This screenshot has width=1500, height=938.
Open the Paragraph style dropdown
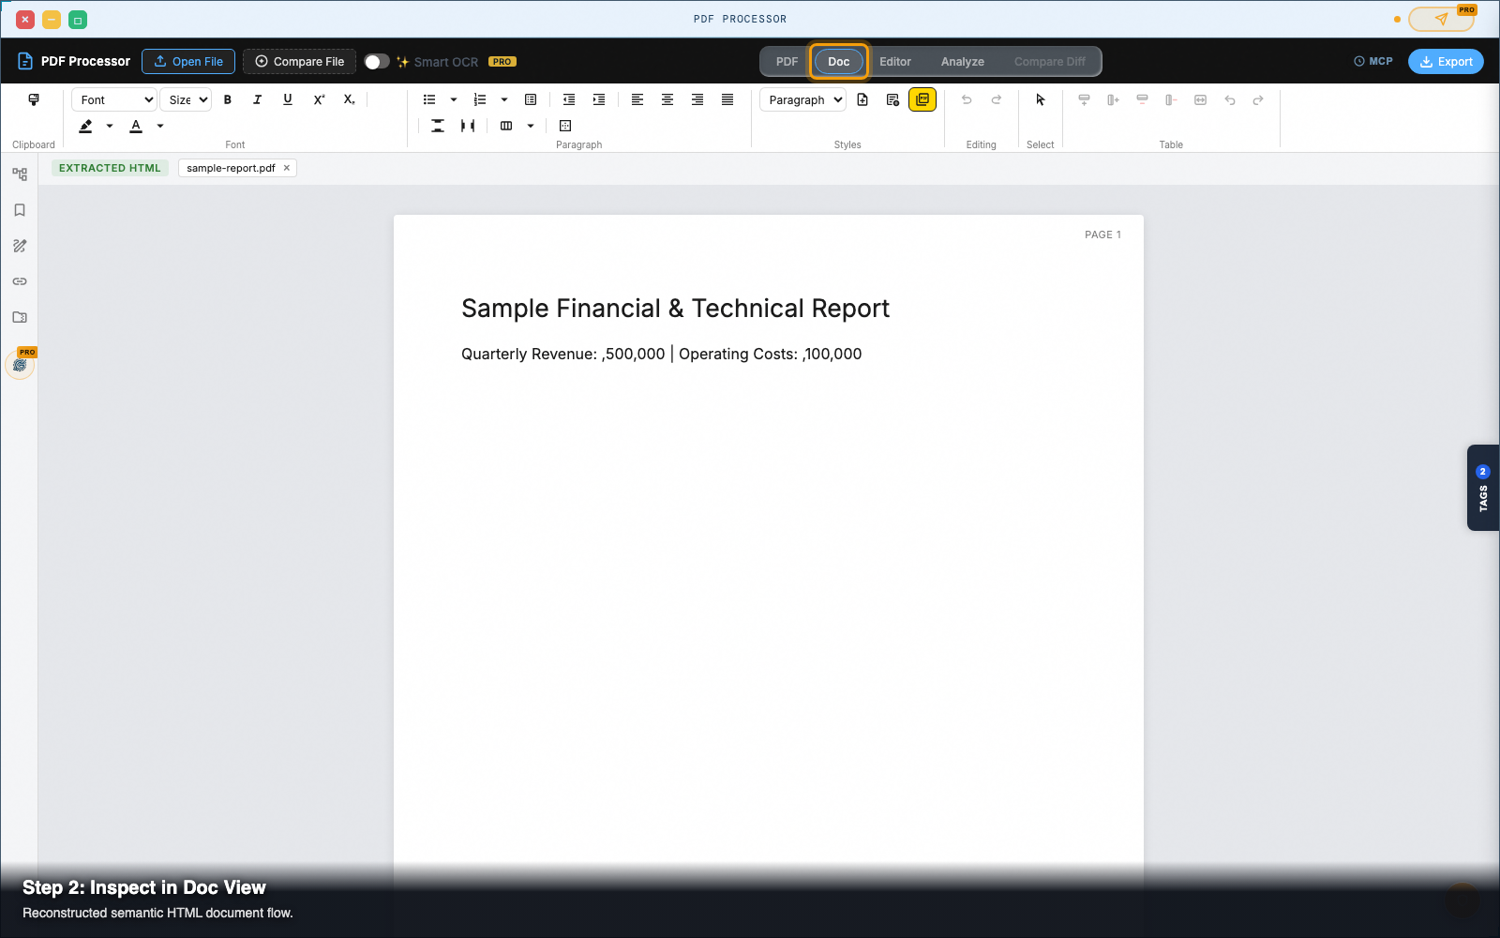[x=802, y=99]
